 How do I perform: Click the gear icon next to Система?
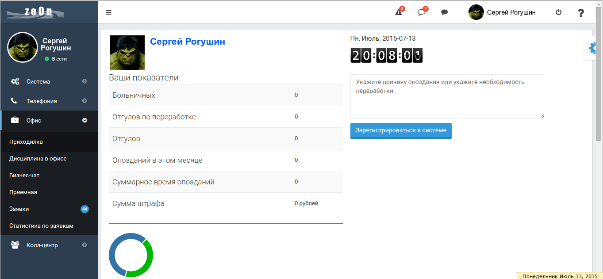click(x=14, y=81)
